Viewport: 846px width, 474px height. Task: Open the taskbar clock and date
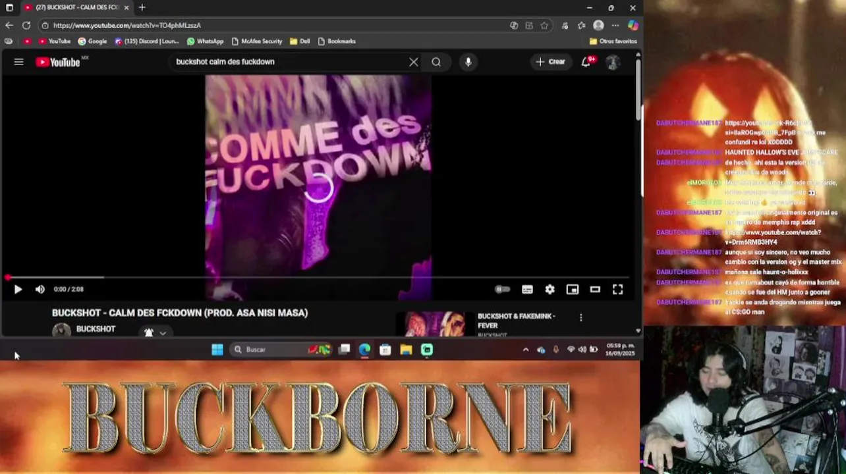[x=621, y=350]
